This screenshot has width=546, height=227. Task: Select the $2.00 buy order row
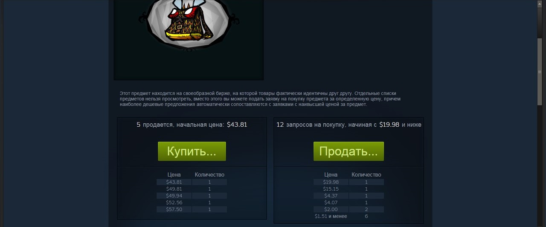click(349, 210)
